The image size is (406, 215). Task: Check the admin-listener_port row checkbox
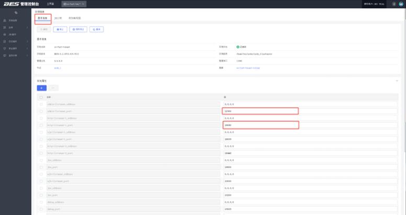pyautogui.click(x=41, y=111)
